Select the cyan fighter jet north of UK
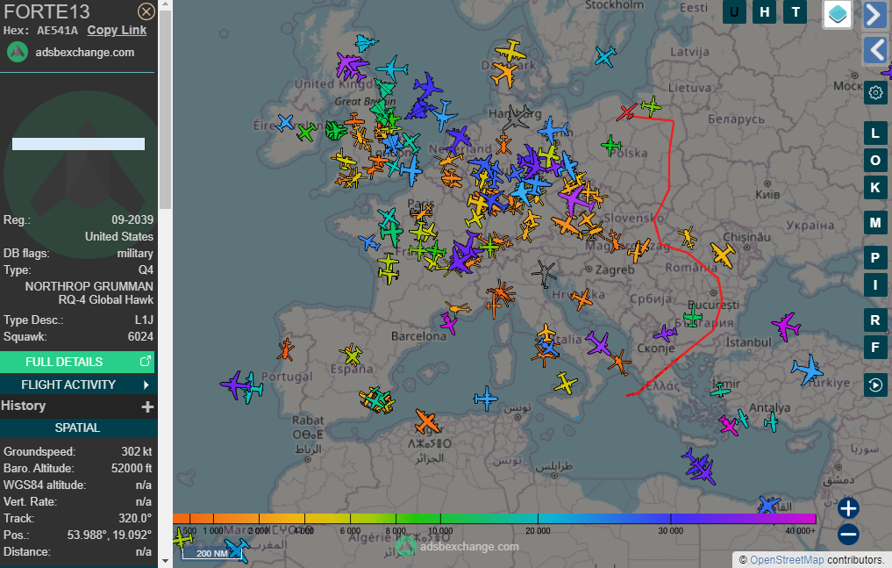 click(x=365, y=43)
